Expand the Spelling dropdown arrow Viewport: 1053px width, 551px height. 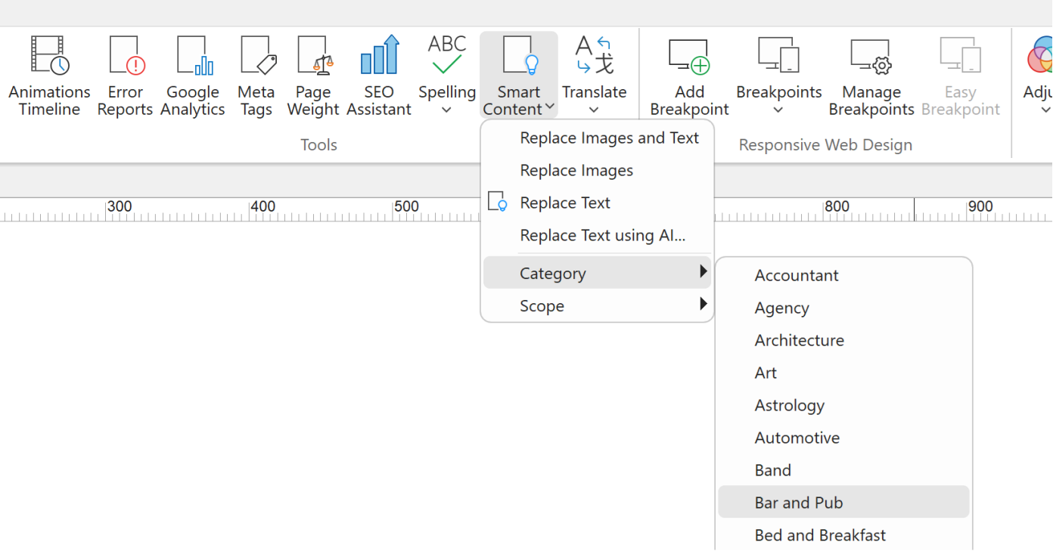point(446,110)
